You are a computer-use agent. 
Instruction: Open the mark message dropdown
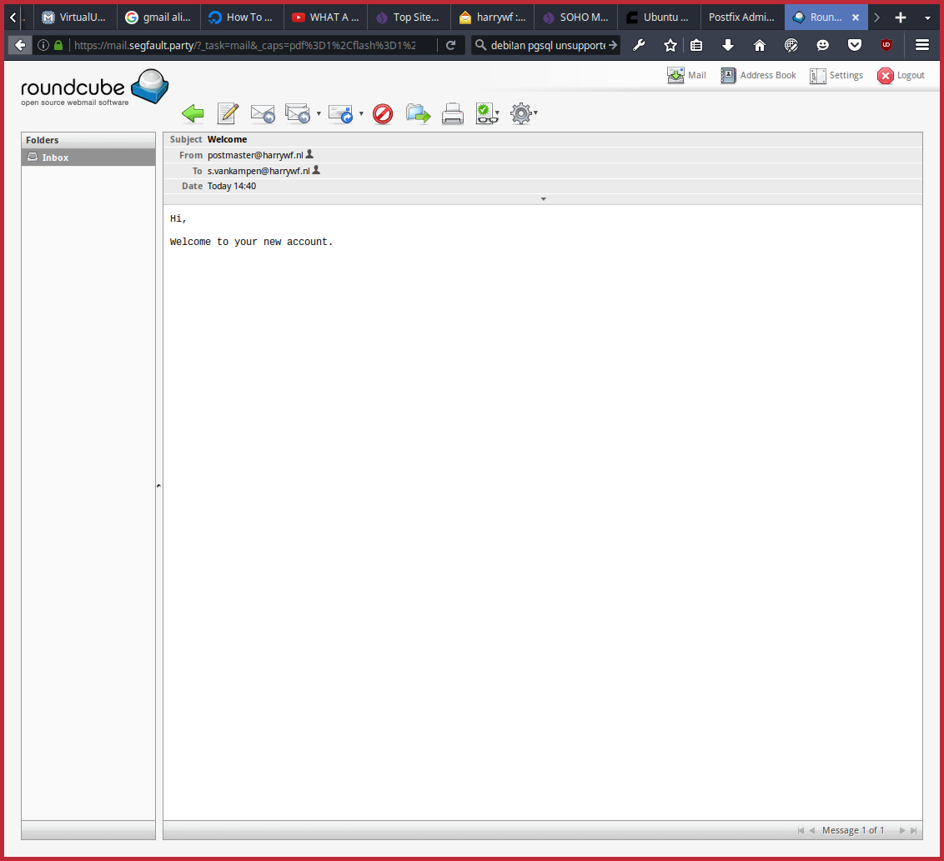(x=487, y=114)
